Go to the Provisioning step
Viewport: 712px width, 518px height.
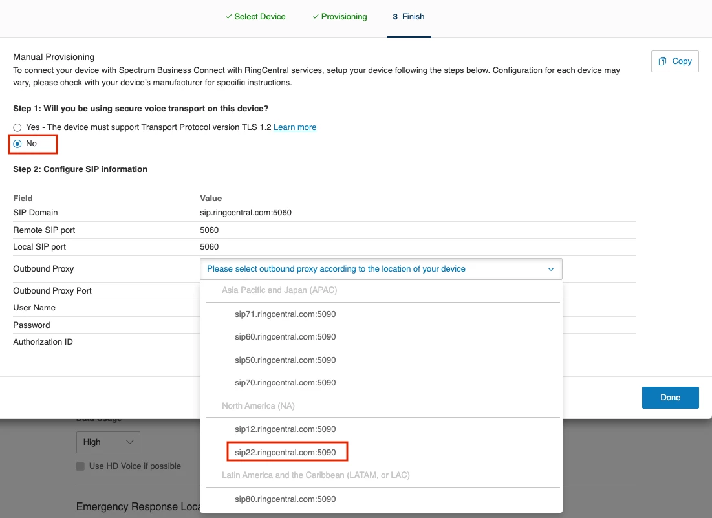click(340, 17)
